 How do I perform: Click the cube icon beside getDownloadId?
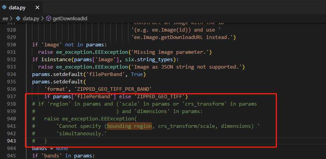(48, 19)
